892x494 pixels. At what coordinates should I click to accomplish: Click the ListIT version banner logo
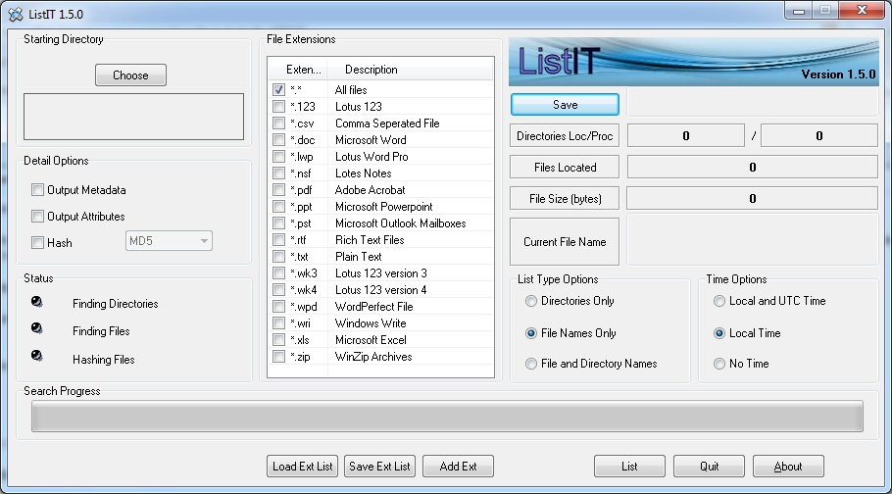(693, 62)
